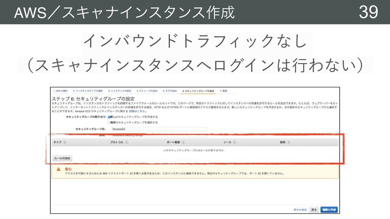
Task: Switch to step 4 ストレージの追加
Action: pos(147,91)
